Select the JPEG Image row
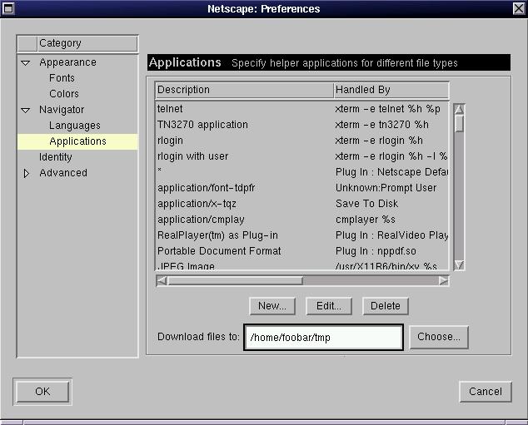 (x=302, y=265)
